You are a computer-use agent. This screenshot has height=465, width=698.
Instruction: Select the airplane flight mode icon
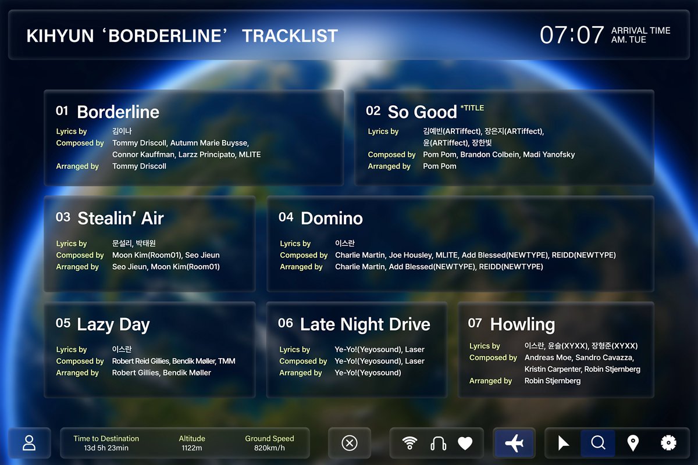pyautogui.click(x=514, y=443)
